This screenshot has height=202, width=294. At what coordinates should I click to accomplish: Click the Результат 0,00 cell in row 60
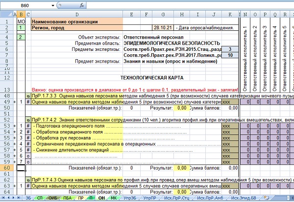(x=182, y=168)
